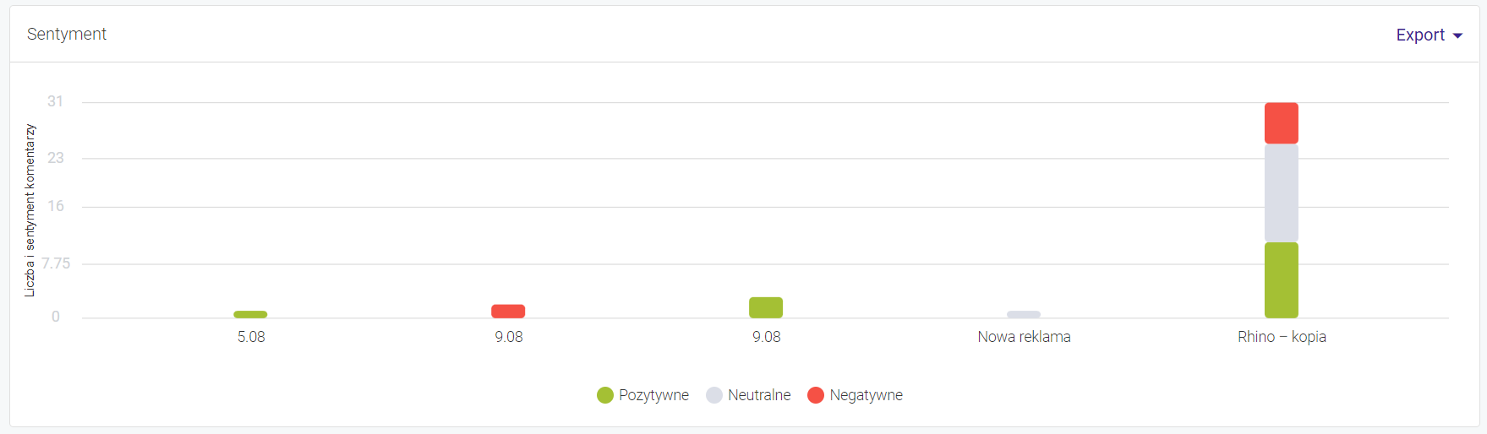Toggle the Neutralne series via legend label

759,395
